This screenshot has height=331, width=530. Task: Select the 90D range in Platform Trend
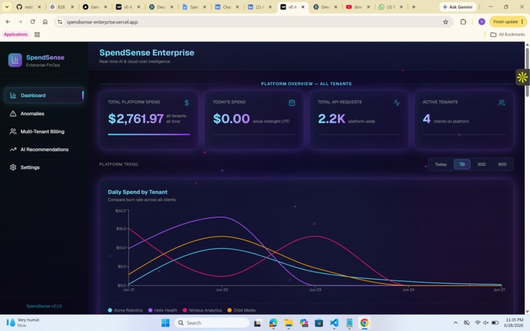[x=502, y=164]
